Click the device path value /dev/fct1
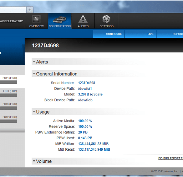183x177 pixels. click(x=85, y=88)
